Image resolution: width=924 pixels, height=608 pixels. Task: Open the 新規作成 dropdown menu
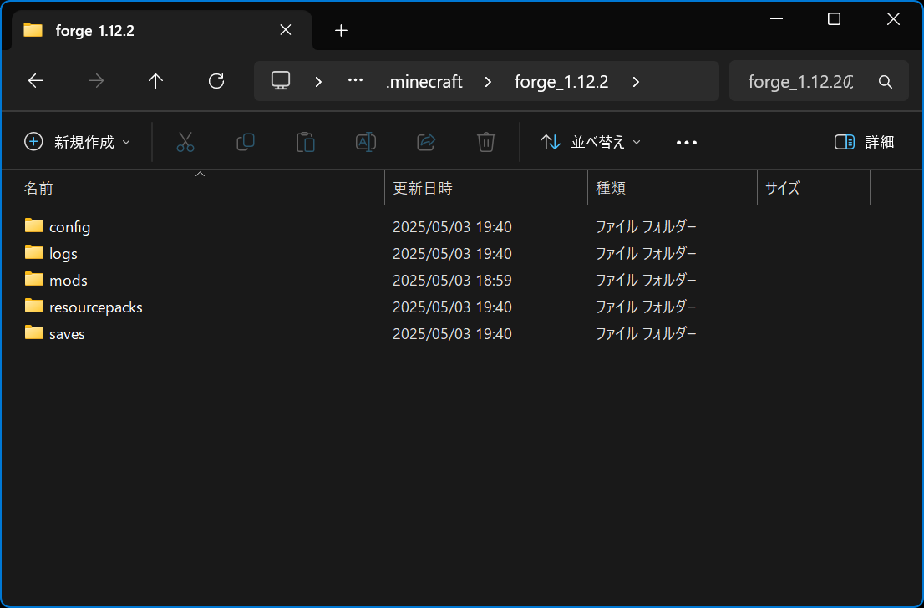click(x=77, y=142)
